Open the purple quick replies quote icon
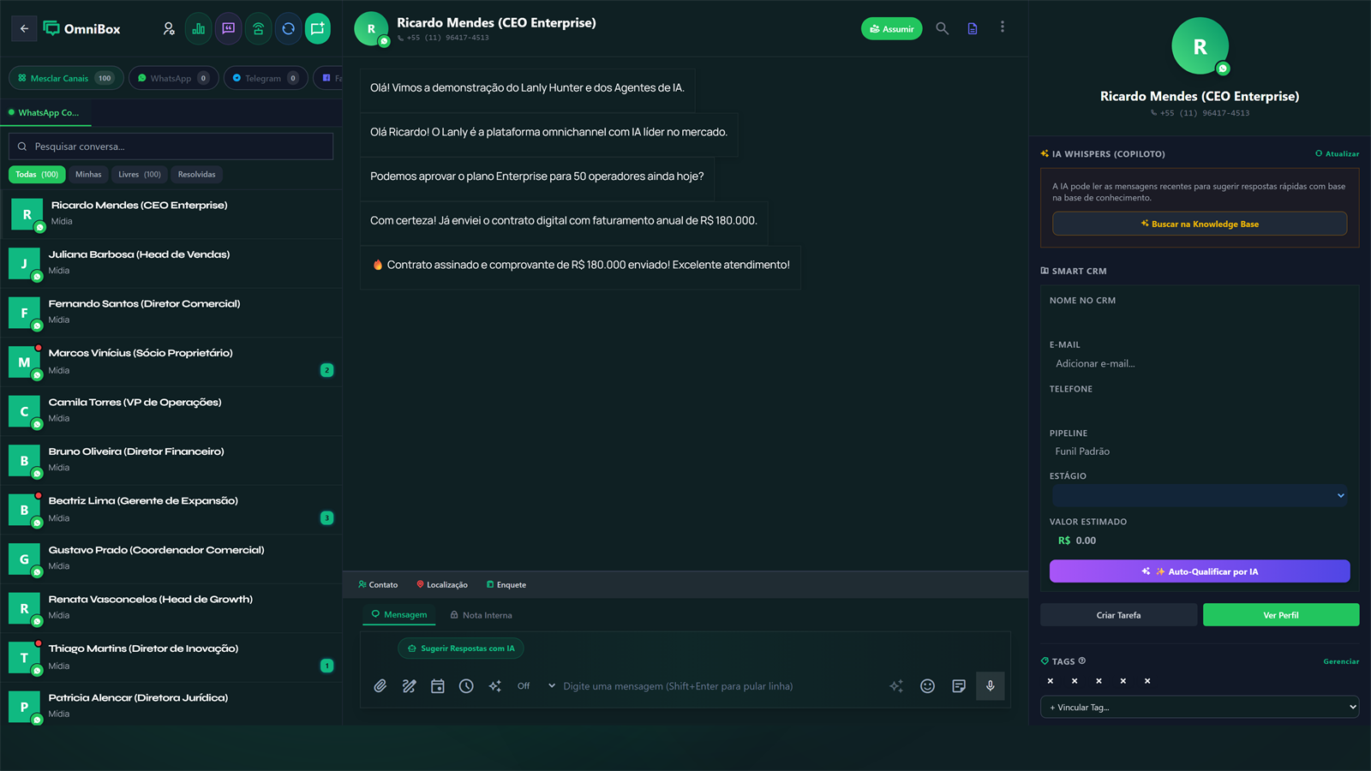The image size is (1371, 771). tap(229, 28)
